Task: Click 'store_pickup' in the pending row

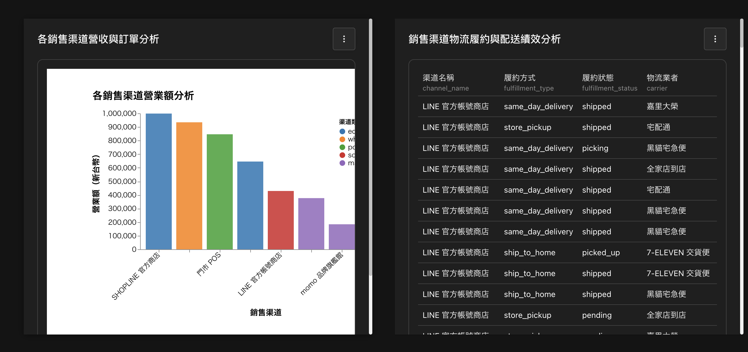Action: coord(527,315)
